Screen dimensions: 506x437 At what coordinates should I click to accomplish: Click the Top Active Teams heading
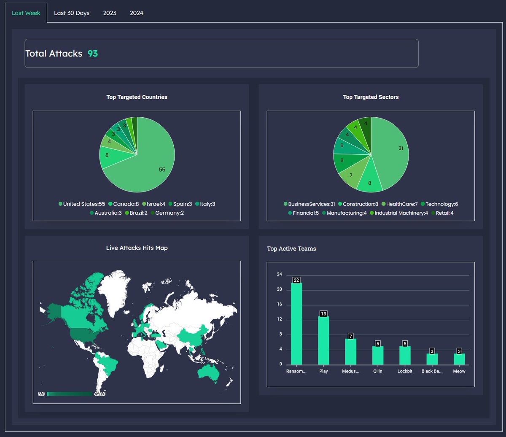point(291,249)
